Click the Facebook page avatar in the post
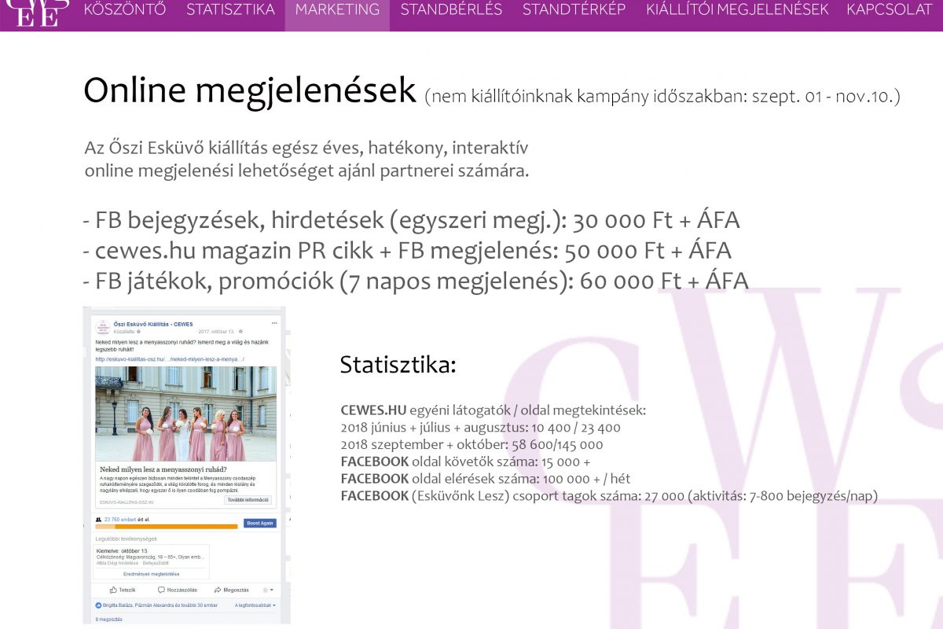Image resolution: width=943 pixels, height=629 pixels. [102, 327]
